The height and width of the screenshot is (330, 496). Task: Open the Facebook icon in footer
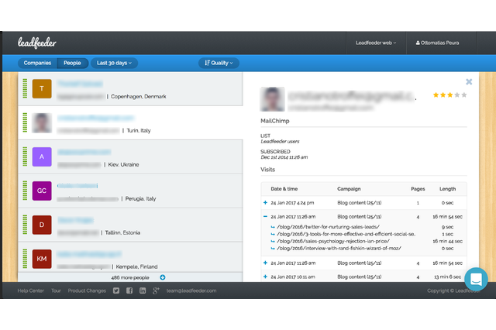coord(129,290)
